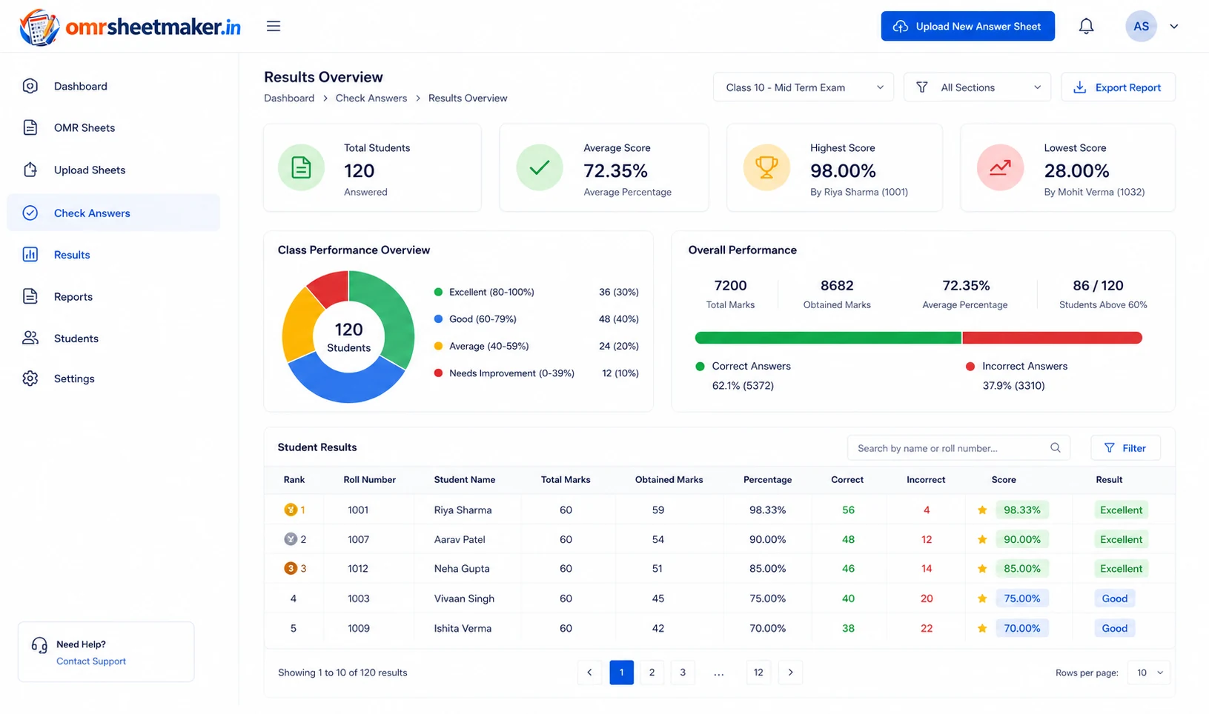Viewport: 1209px width, 714px height.
Task: Click the Export Report button
Action: coord(1118,87)
